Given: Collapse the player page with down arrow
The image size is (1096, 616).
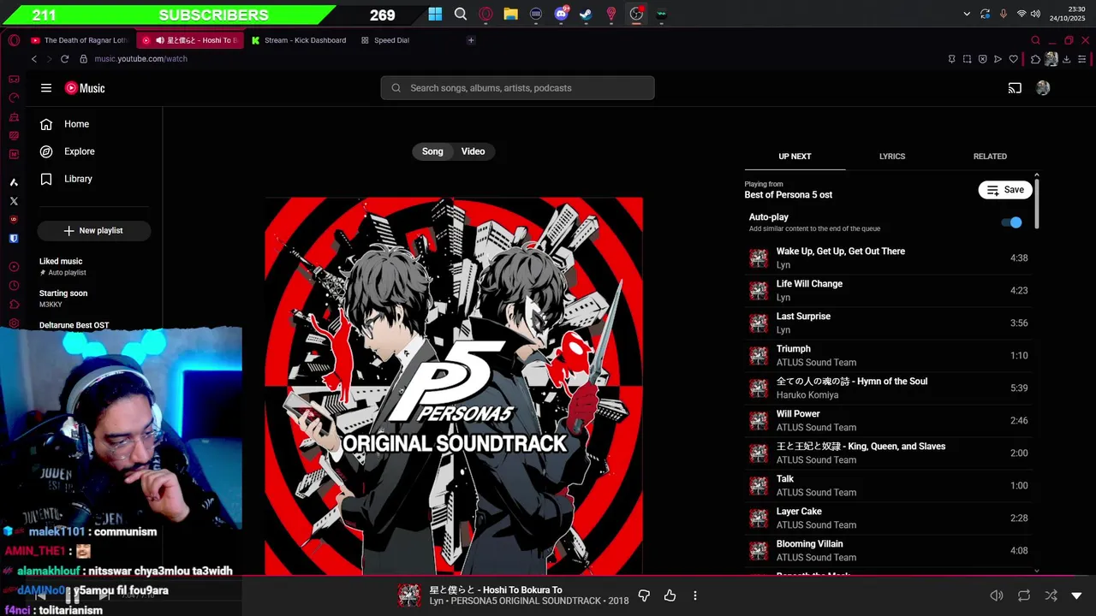Looking at the screenshot, I should tap(1076, 595).
